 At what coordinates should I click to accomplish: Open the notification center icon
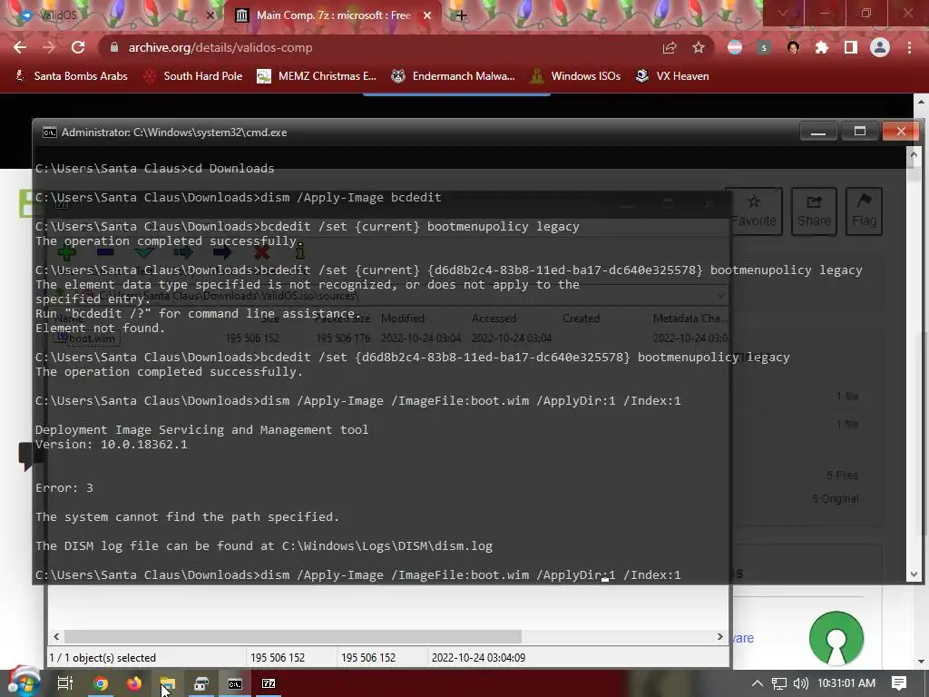tap(899, 683)
